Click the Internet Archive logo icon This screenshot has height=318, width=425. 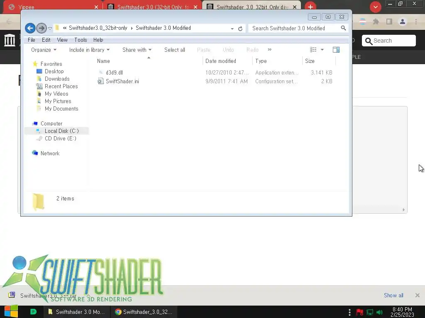click(x=10, y=40)
